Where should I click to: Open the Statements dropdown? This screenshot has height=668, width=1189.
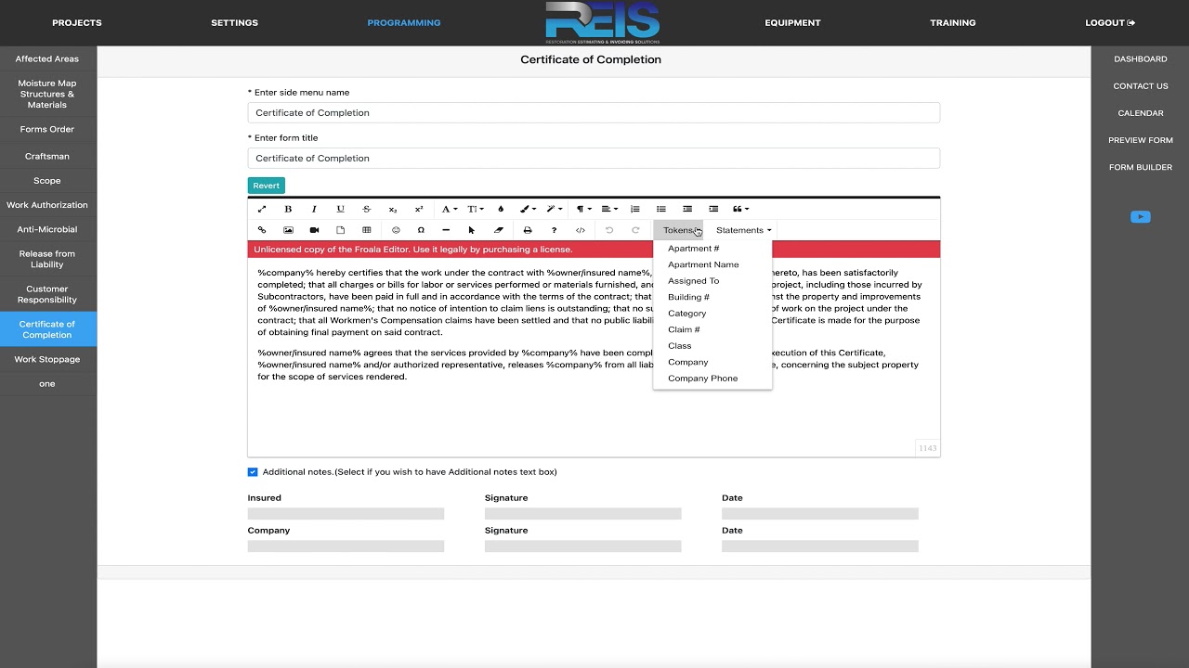(x=743, y=230)
